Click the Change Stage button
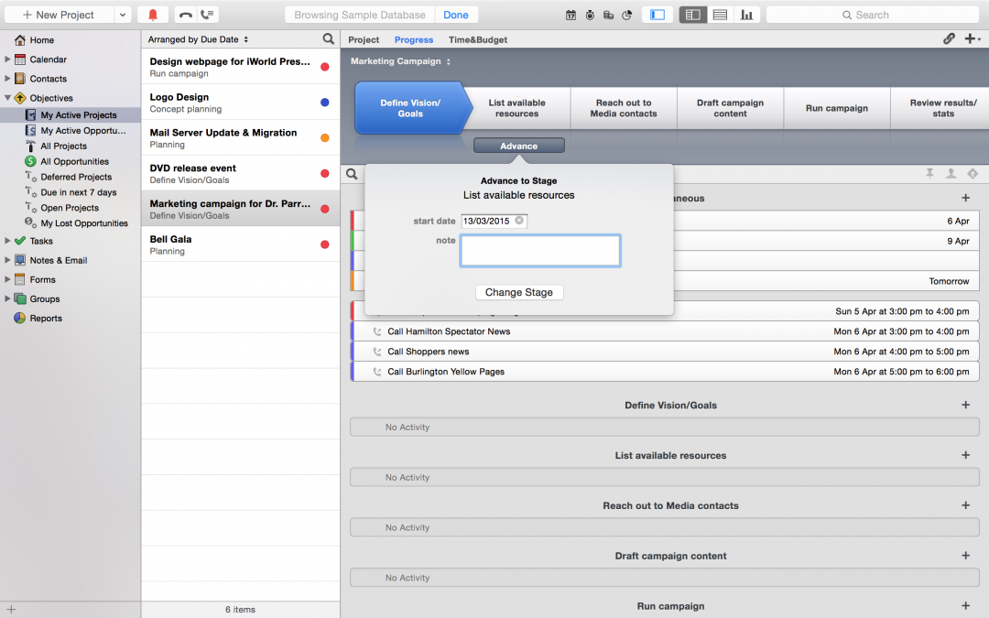 pyautogui.click(x=519, y=292)
